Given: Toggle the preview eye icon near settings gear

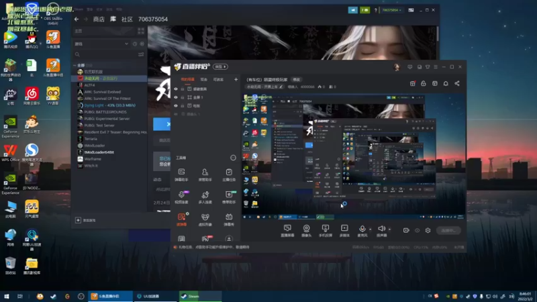Looking at the screenshot, I should coord(417,230).
